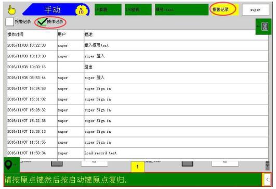
Task: Open the green keypad side panel icon
Action: pyautogui.click(x=264, y=27)
